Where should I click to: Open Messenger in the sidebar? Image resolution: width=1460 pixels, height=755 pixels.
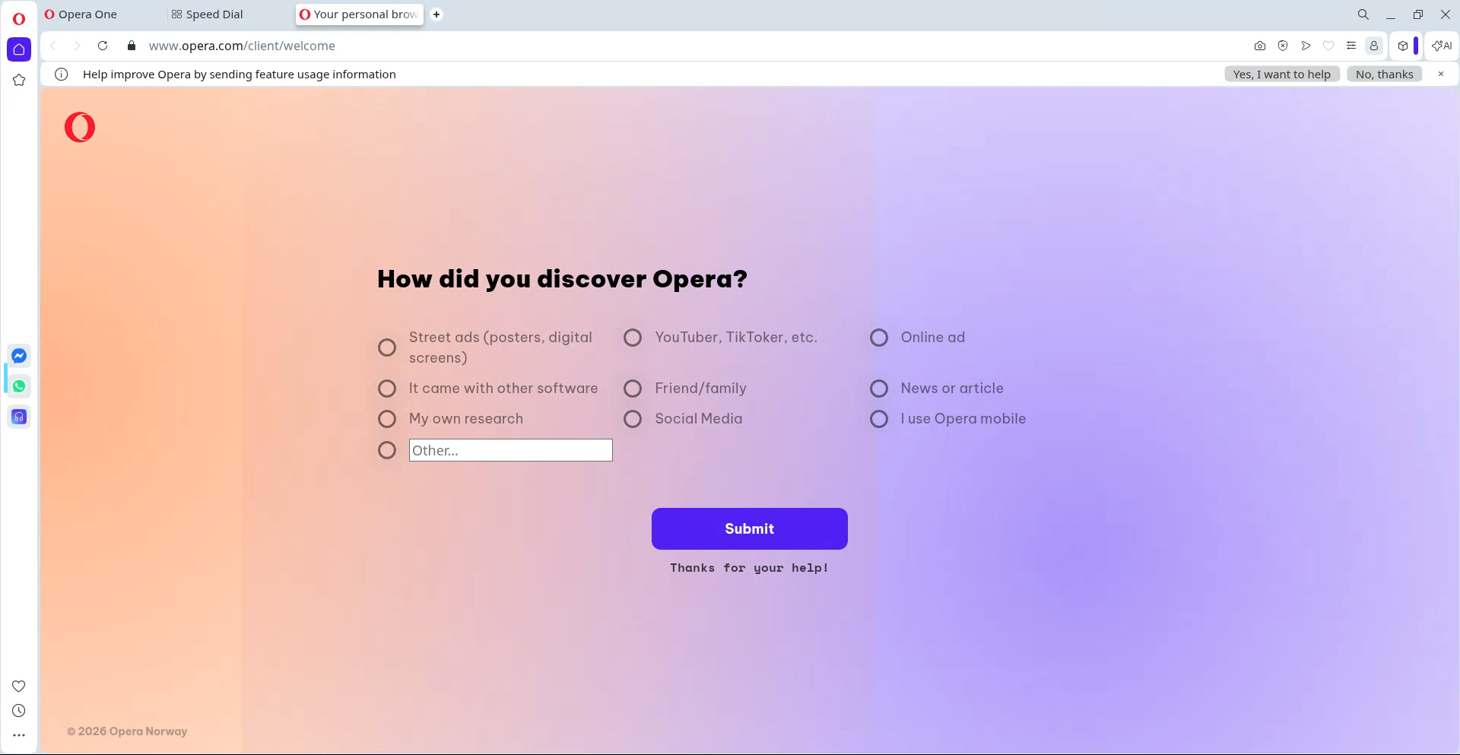click(x=19, y=356)
